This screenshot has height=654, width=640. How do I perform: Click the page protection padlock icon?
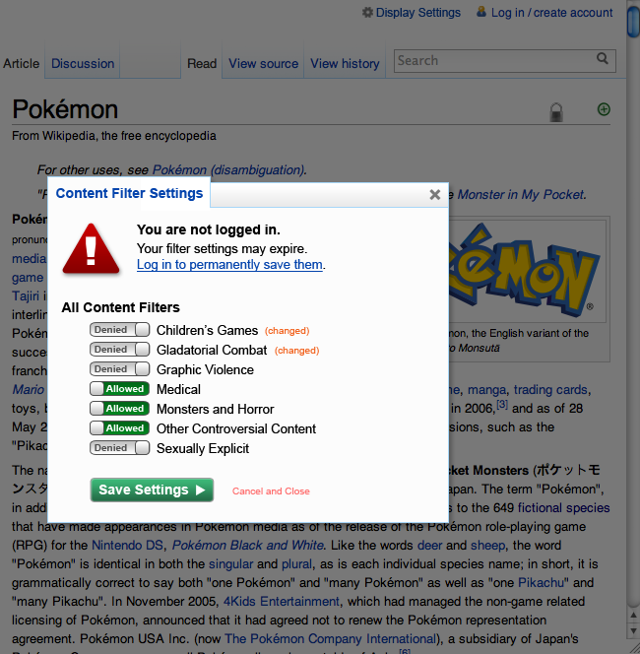tap(556, 112)
